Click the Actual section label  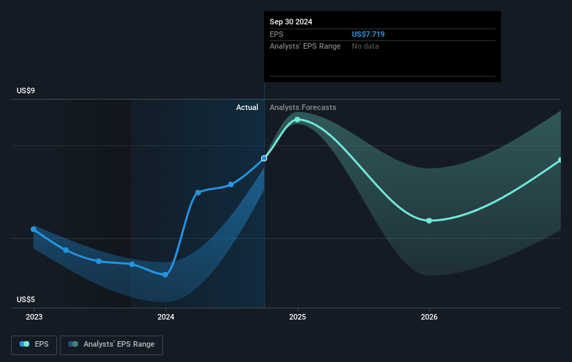247,107
